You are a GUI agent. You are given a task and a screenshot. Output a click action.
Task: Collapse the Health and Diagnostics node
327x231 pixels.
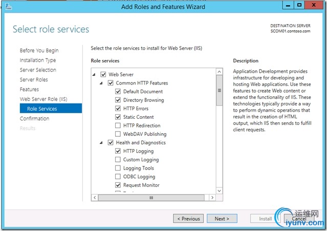coord(101,143)
